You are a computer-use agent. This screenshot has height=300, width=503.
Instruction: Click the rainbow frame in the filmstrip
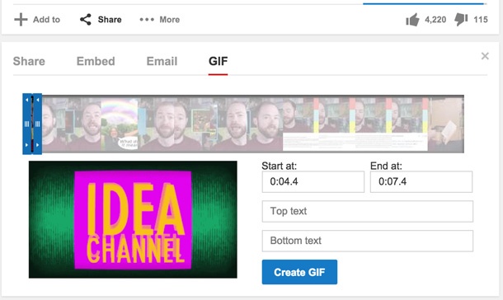click(120, 124)
